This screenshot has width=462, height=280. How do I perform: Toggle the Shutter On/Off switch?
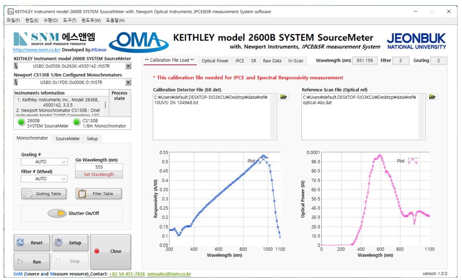pyautogui.click(x=57, y=213)
